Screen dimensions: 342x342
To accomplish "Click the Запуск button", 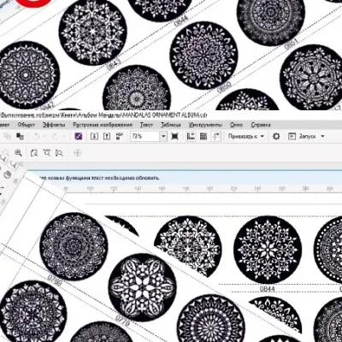I will click(x=303, y=136).
